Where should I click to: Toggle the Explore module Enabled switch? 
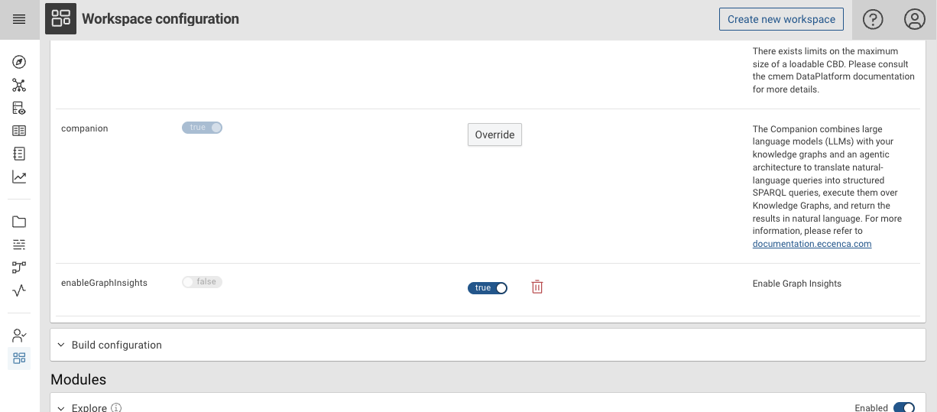click(x=903, y=407)
